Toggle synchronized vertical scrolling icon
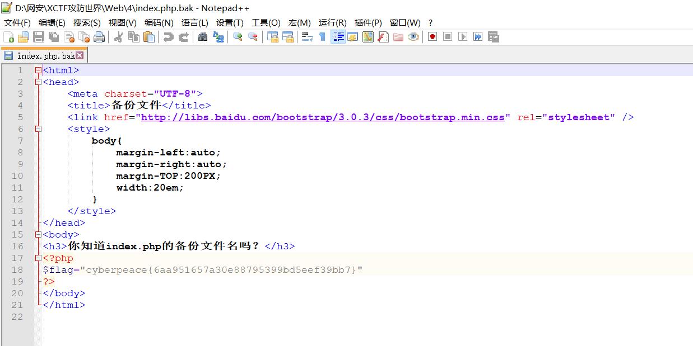The height and width of the screenshot is (346, 693). 272,37
